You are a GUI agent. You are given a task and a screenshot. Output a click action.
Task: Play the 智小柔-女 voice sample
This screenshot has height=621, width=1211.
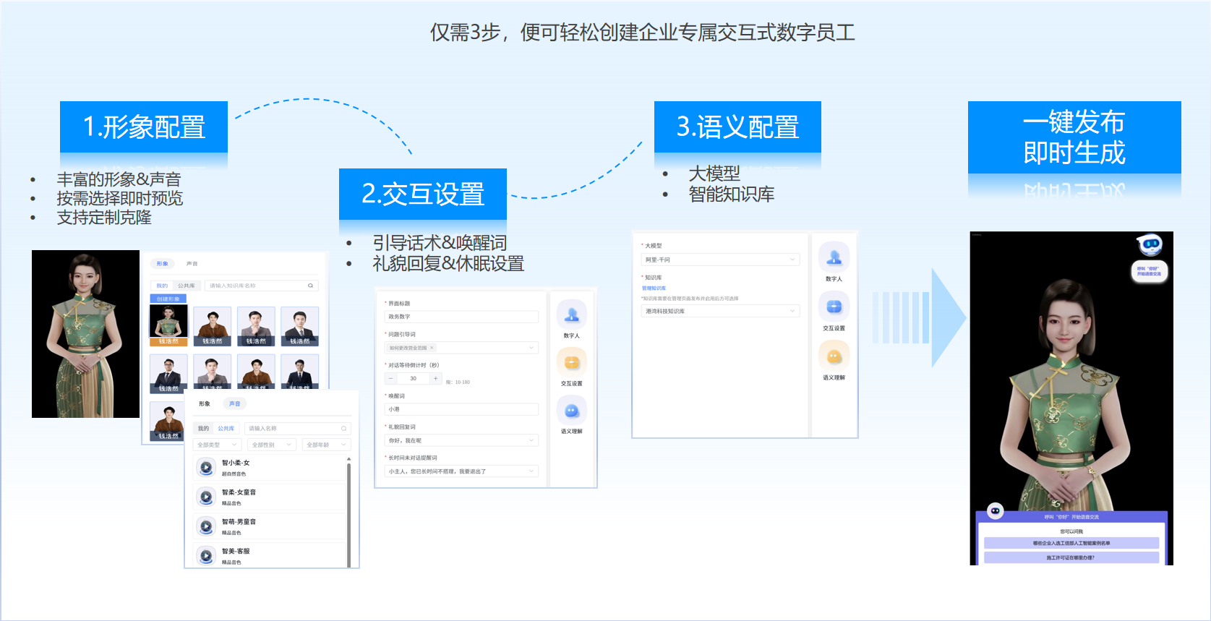[x=206, y=468]
